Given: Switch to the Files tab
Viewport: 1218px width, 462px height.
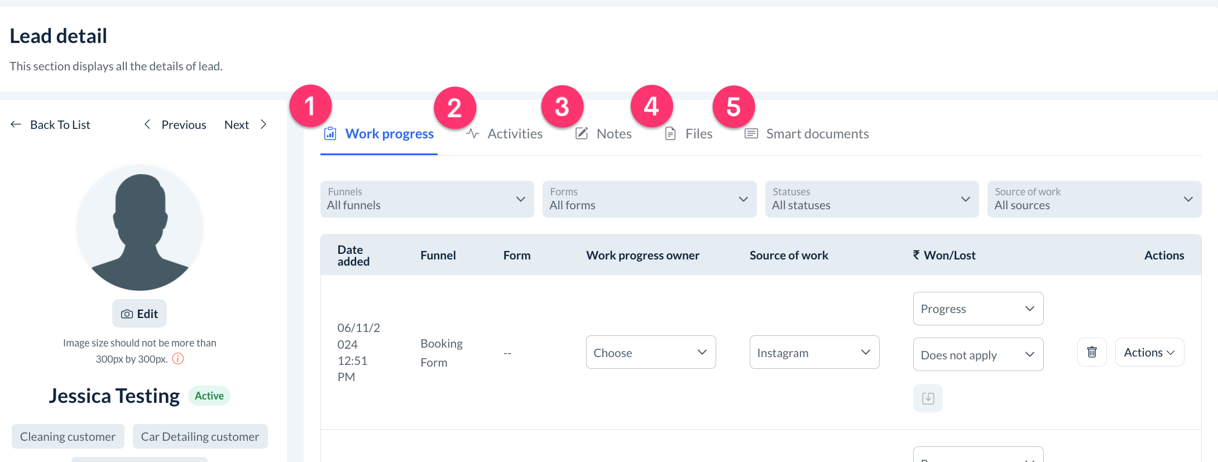Looking at the screenshot, I should (689, 134).
